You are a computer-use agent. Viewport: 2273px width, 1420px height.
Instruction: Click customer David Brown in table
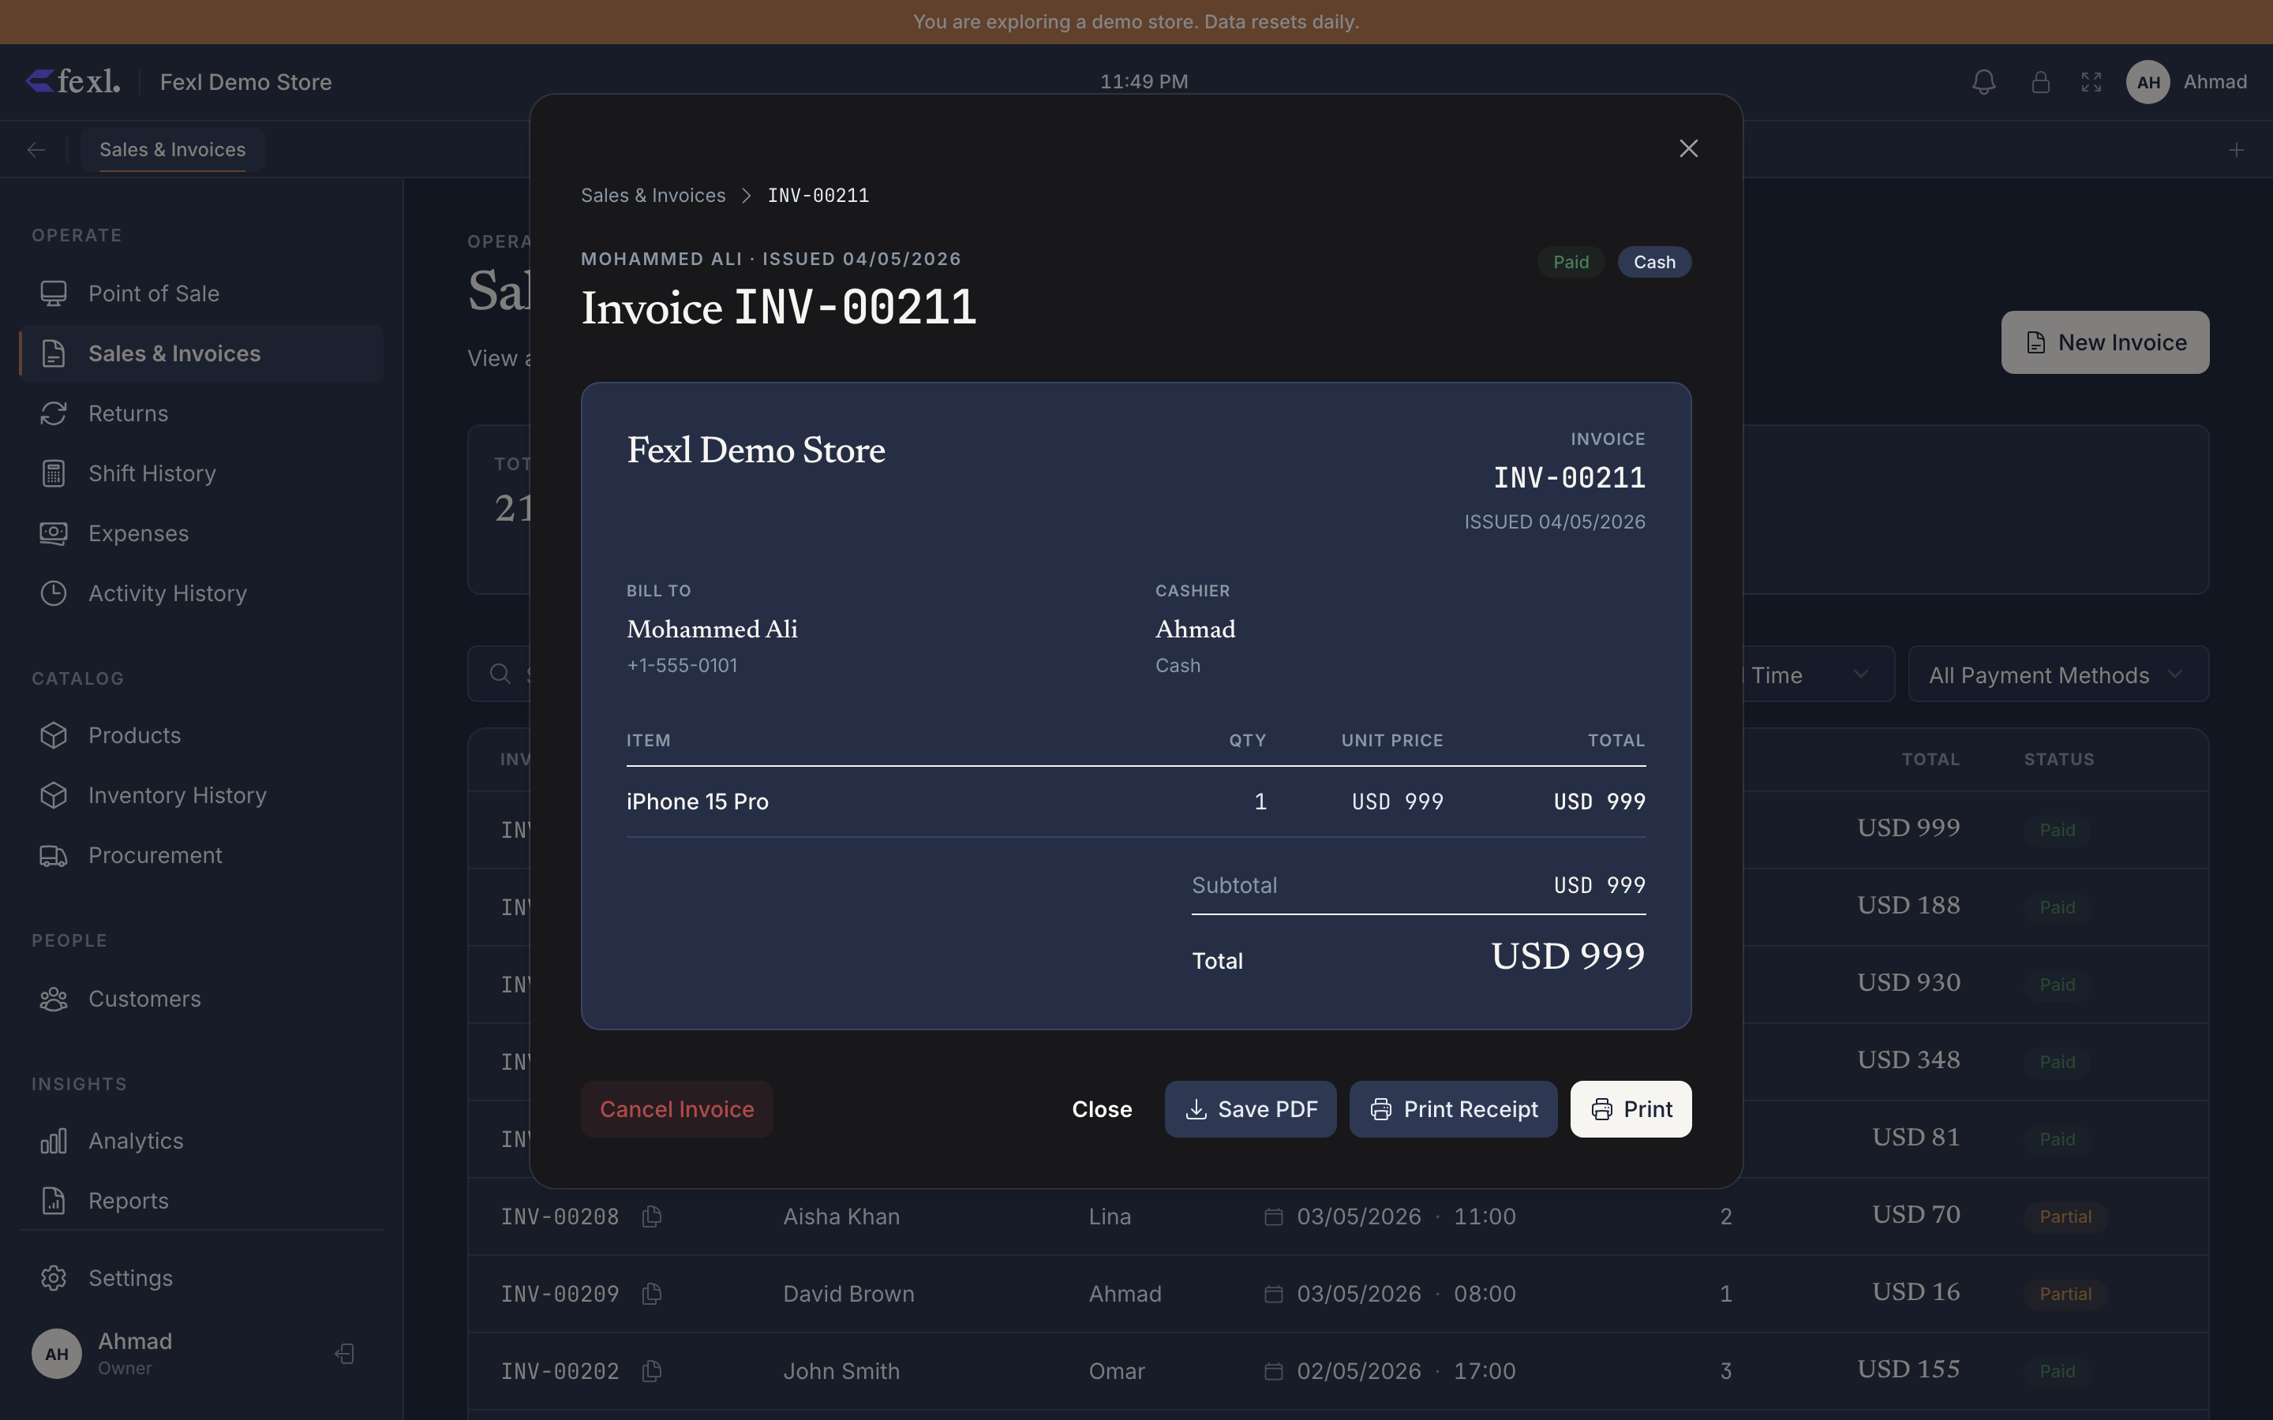click(848, 1294)
